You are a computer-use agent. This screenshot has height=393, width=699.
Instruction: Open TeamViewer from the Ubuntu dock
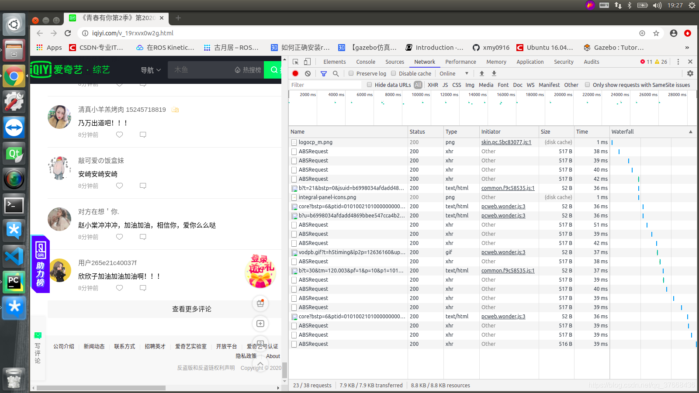pyautogui.click(x=14, y=128)
